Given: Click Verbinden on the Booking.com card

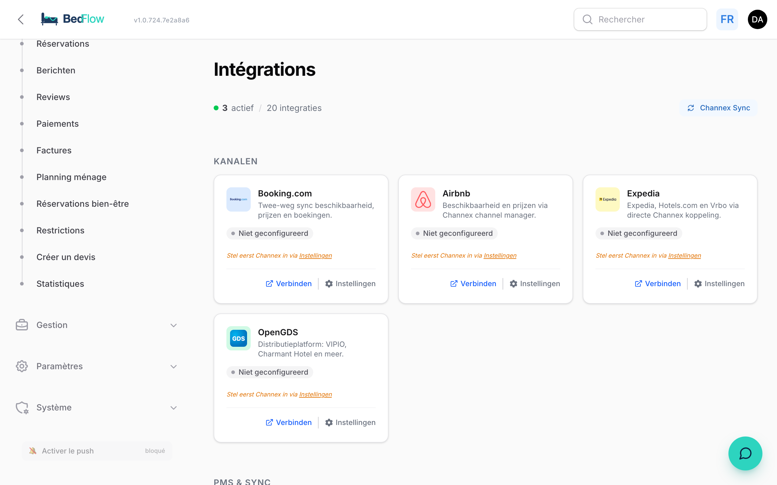Looking at the screenshot, I should pyautogui.click(x=289, y=283).
